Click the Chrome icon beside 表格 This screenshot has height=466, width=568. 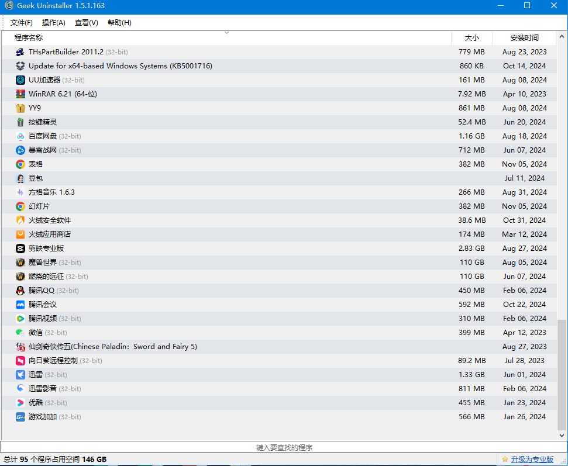[20, 164]
